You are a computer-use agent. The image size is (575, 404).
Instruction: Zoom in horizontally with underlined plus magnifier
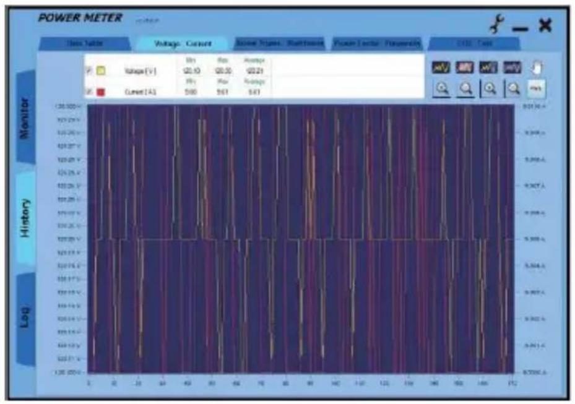(442, 88)
